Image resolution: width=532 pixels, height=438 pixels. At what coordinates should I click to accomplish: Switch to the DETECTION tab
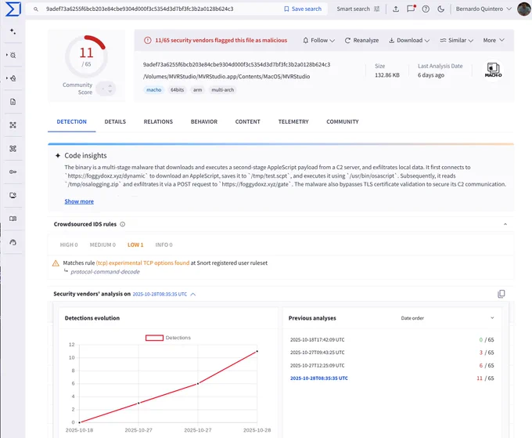(x=72, y=121)
